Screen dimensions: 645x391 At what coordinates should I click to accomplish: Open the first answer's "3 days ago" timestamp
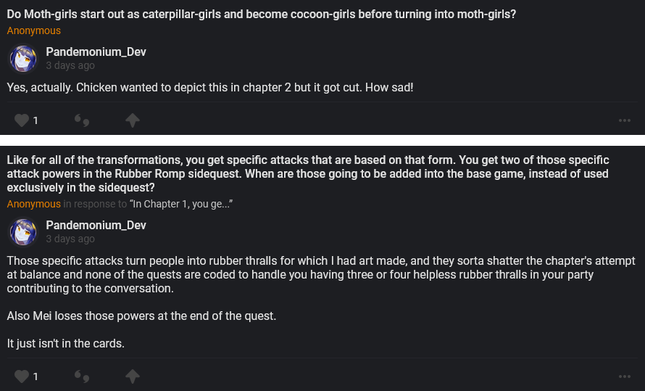click(x=70, y=65)
